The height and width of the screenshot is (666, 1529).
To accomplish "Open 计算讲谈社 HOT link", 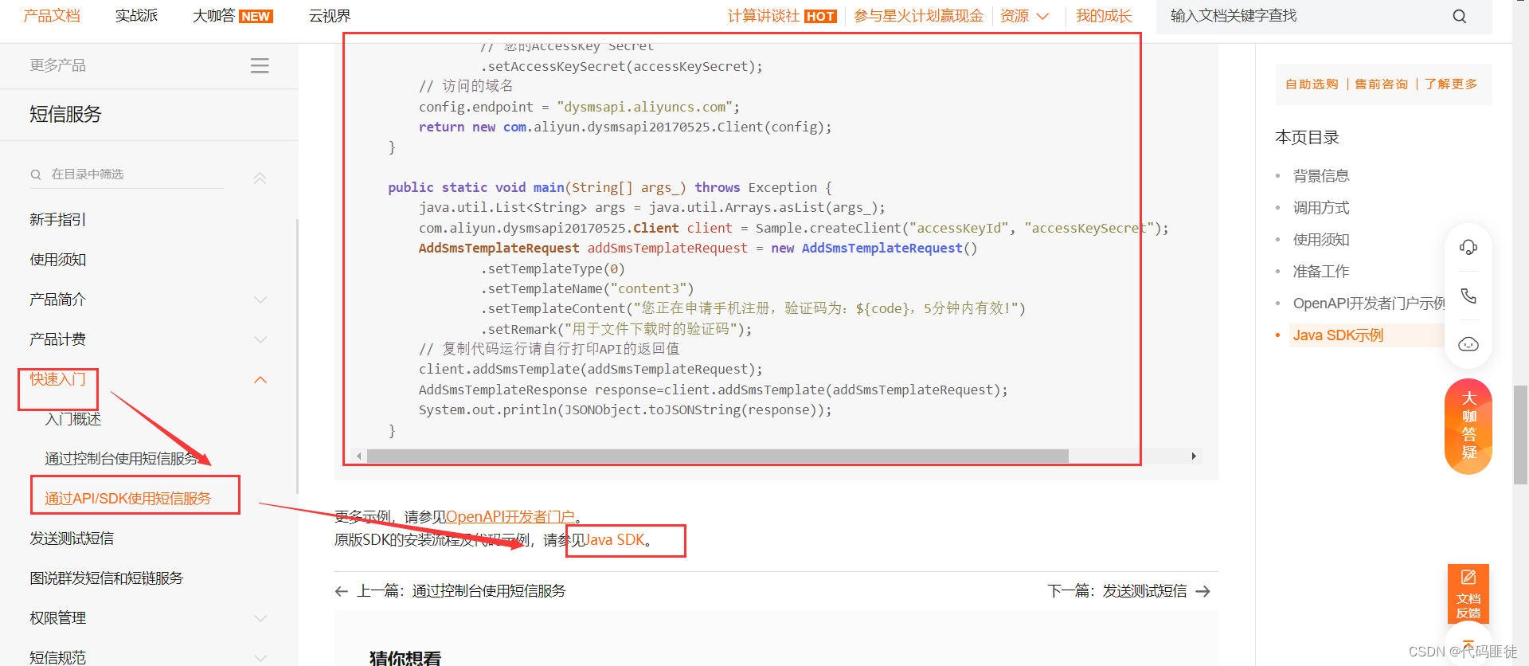I will pyautogui.click(x=782, y=16).
